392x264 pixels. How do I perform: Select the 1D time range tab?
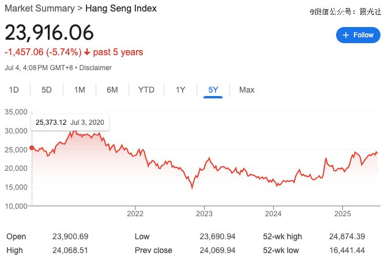(x=14, y=90)
